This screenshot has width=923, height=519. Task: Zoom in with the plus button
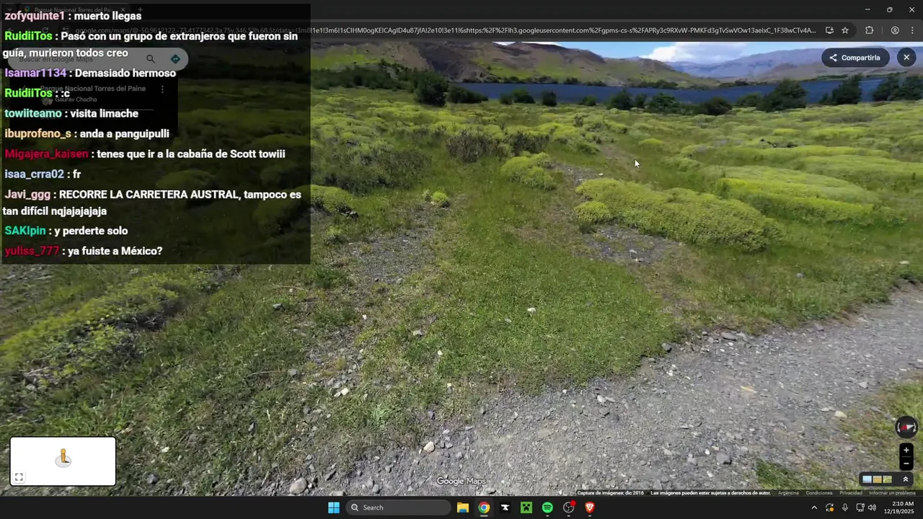[x=906, y=451]
